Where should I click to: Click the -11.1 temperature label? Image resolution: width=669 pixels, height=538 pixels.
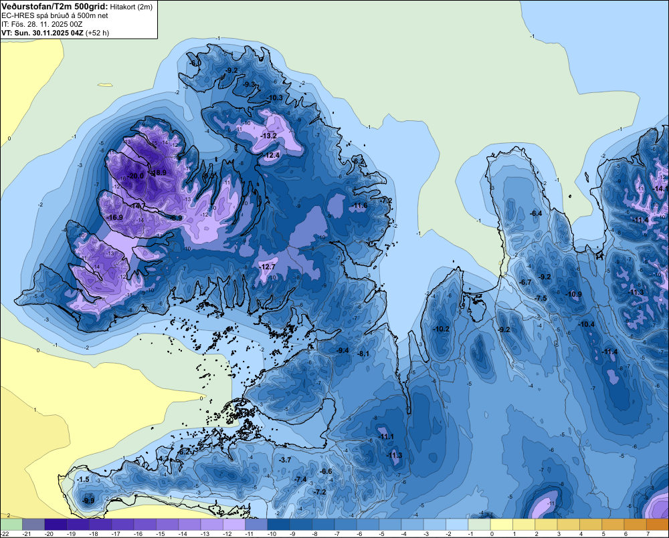tap(386, 436)
